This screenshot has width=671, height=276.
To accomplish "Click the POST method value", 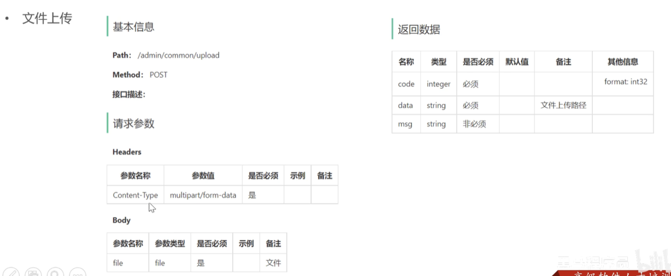I will point(158,75).
